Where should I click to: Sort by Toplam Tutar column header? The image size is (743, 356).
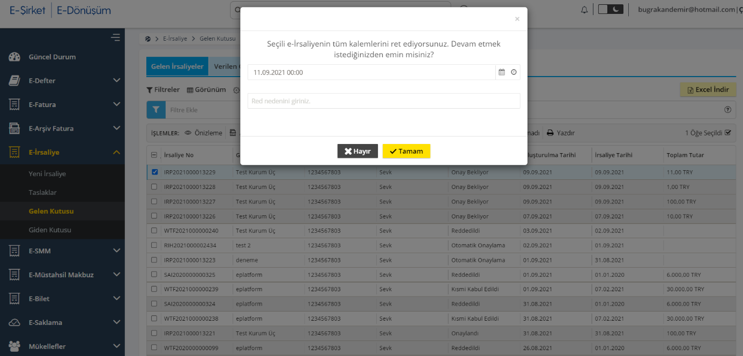tap(685, 155)
